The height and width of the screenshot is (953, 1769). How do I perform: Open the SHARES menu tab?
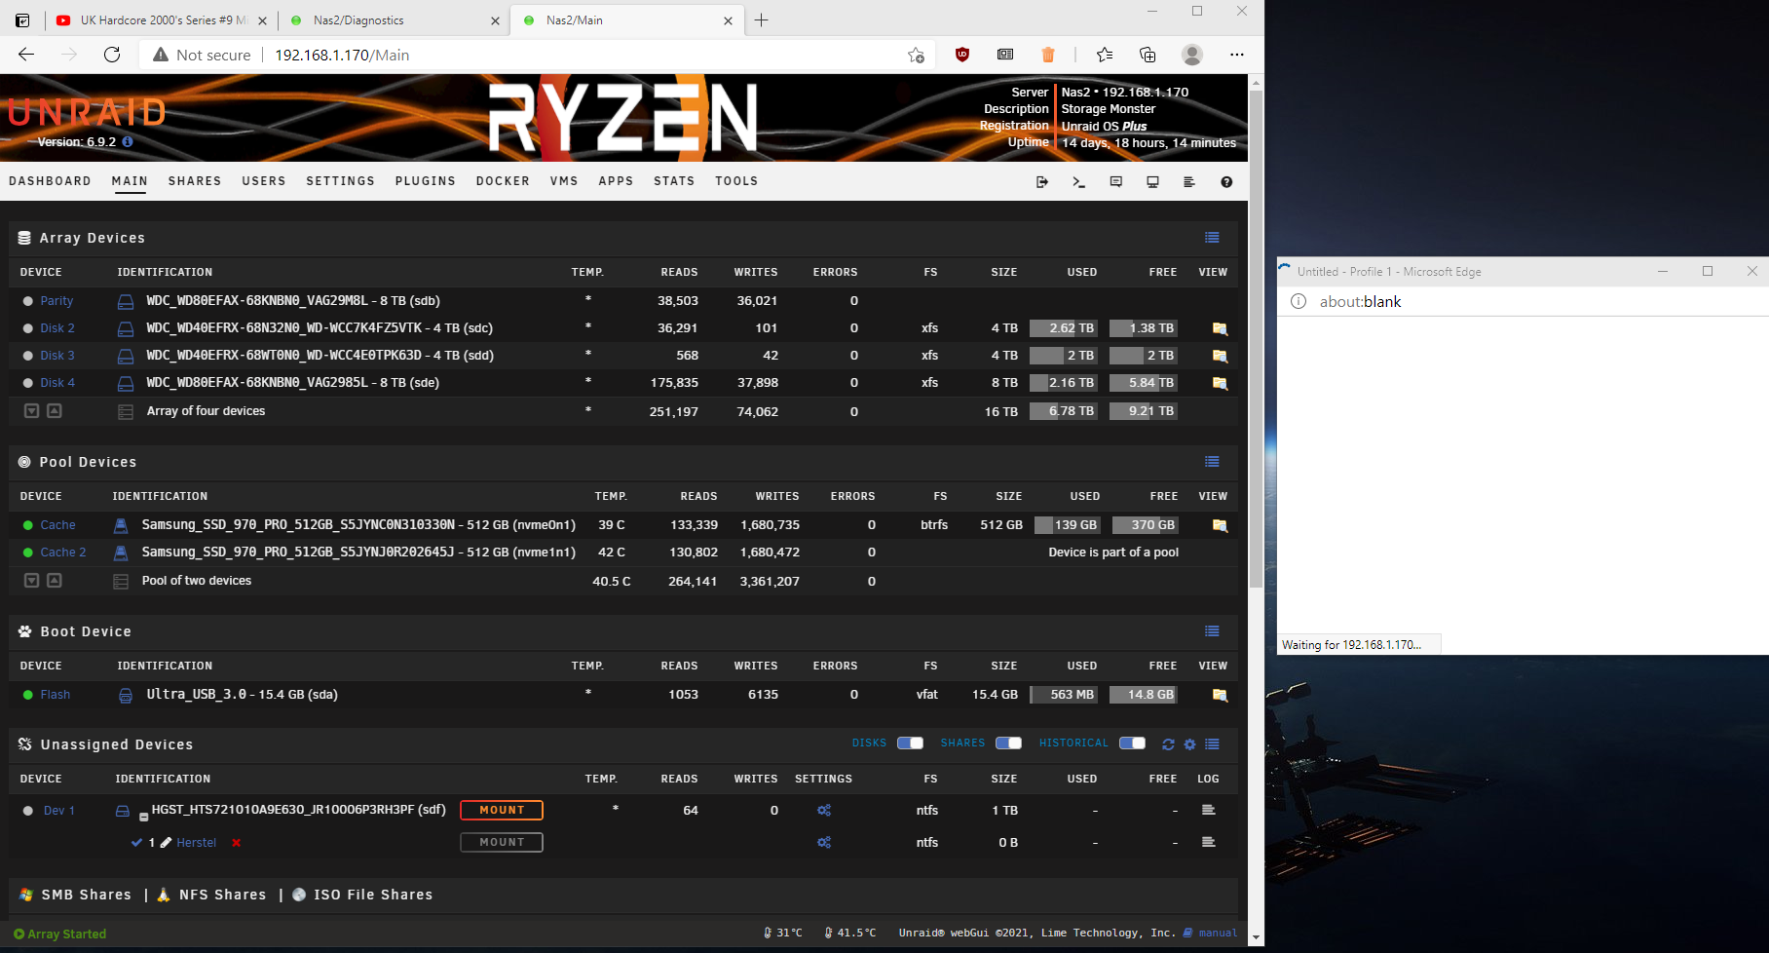(195, 181)
